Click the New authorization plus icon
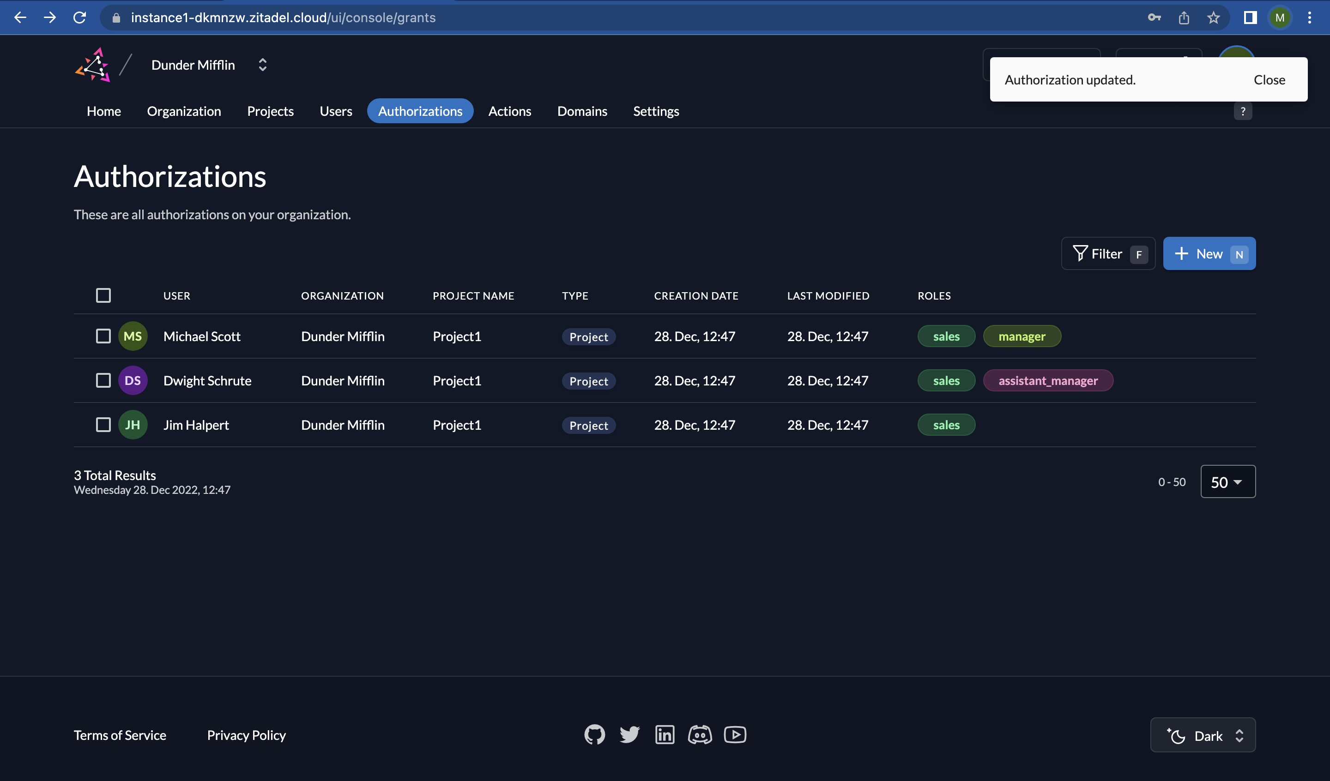This screenshot has width=1330, height=781. (1181, 253)
